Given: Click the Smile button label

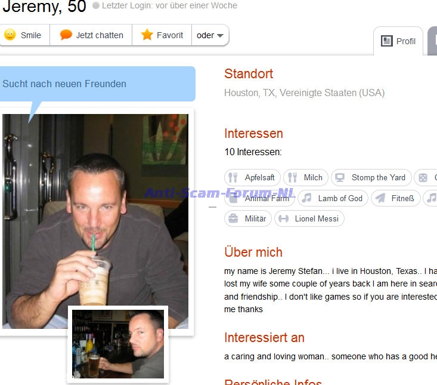Looking at the screenshot, I should pyautogui.click(x=31, y=35).
